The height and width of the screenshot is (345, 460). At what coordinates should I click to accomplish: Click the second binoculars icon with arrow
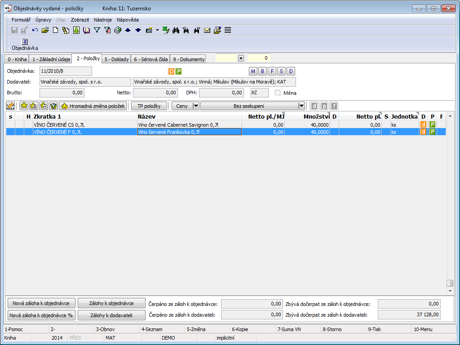click(186, 30)
